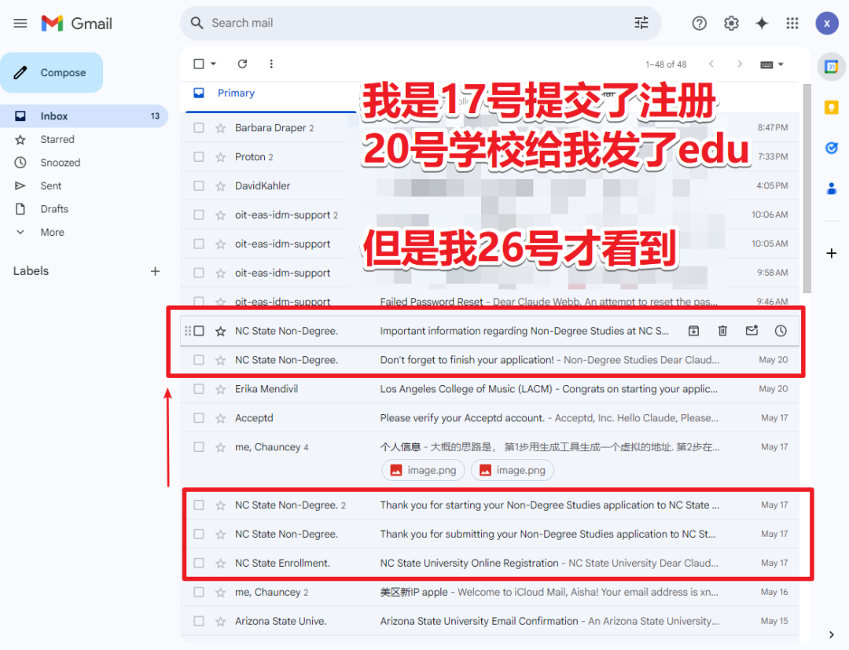Open Thank you for submitting application email
Screen dimensions: 849x650
click(x=490, y=534)
